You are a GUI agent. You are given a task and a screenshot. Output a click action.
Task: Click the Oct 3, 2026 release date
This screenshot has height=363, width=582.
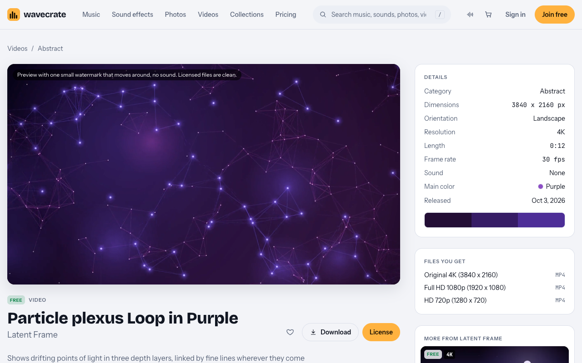pos(548,201)
